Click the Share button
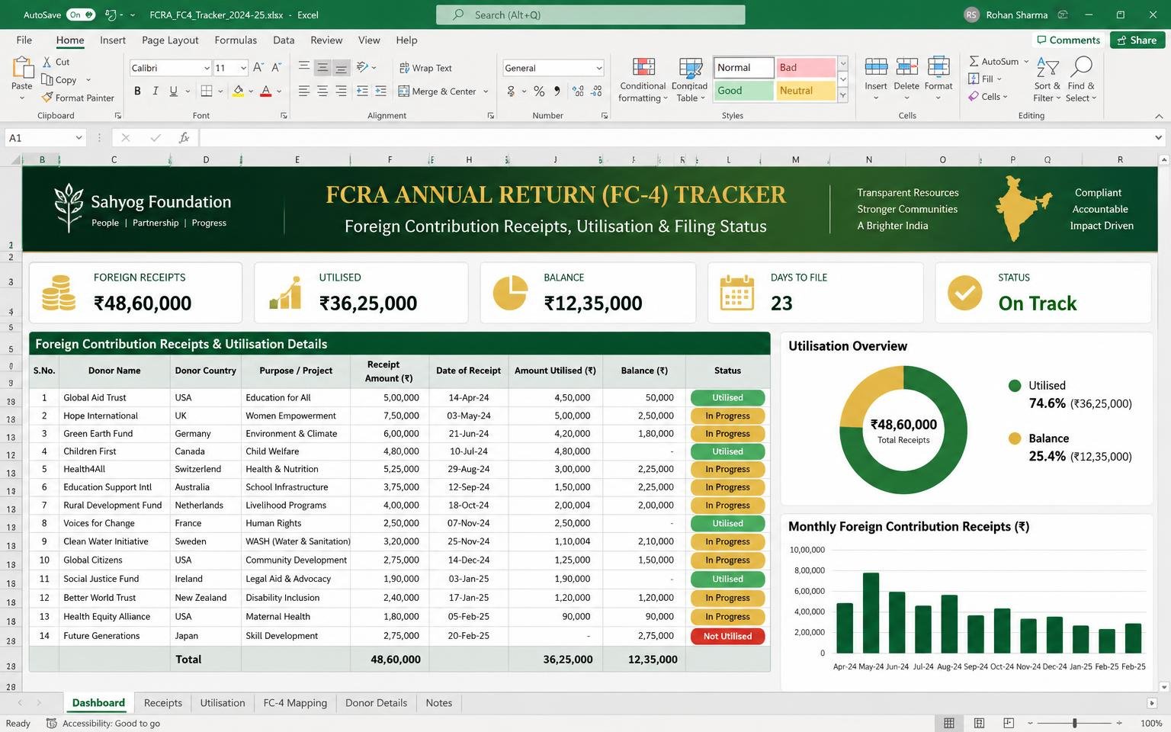Image resolution: width=1171 pixels, height=732 pixels. [x=1136, y=40]
